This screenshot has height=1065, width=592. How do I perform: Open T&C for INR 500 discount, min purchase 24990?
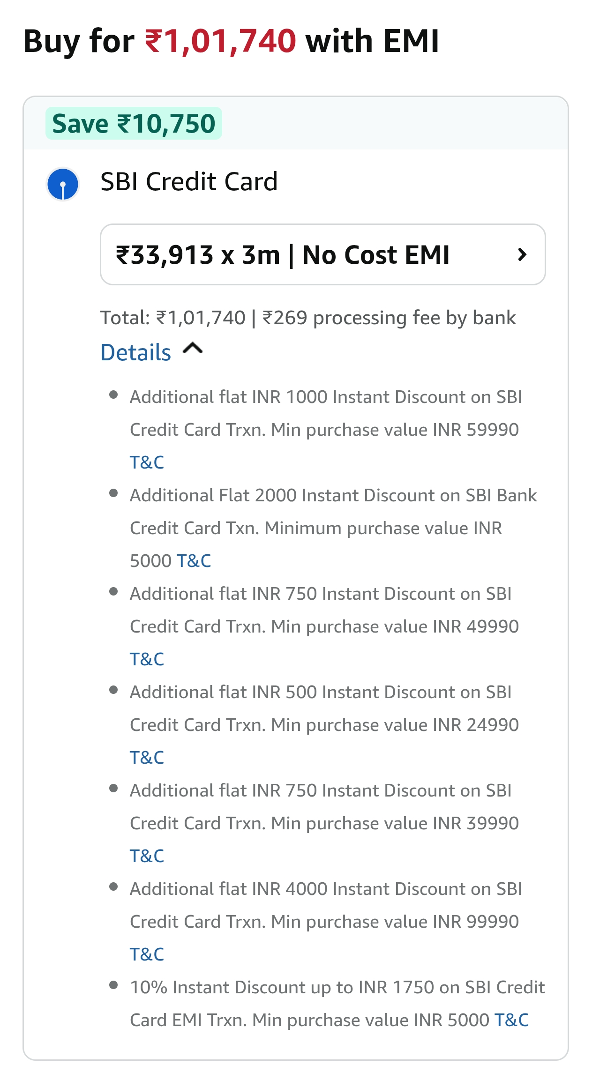[x=147, y=758]
